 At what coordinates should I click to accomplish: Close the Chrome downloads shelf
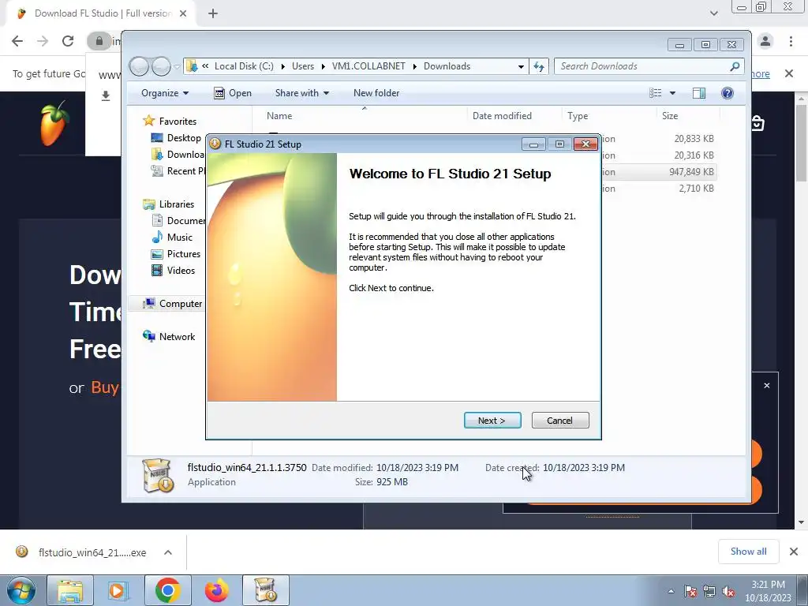794,552
